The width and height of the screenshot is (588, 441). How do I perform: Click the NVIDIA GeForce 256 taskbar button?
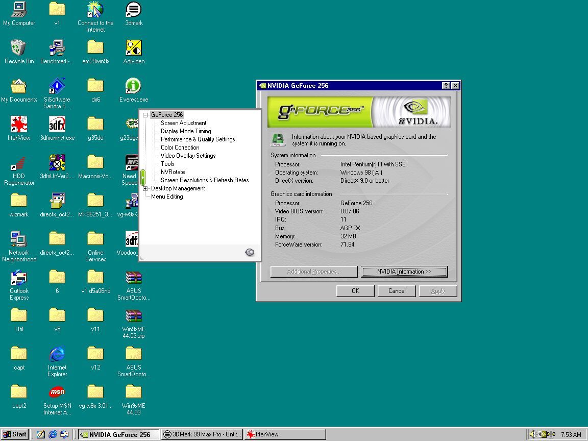119,434
